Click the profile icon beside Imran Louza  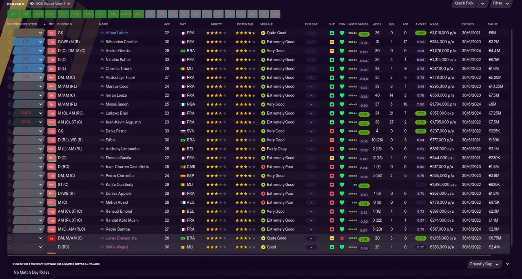[102, 95]
